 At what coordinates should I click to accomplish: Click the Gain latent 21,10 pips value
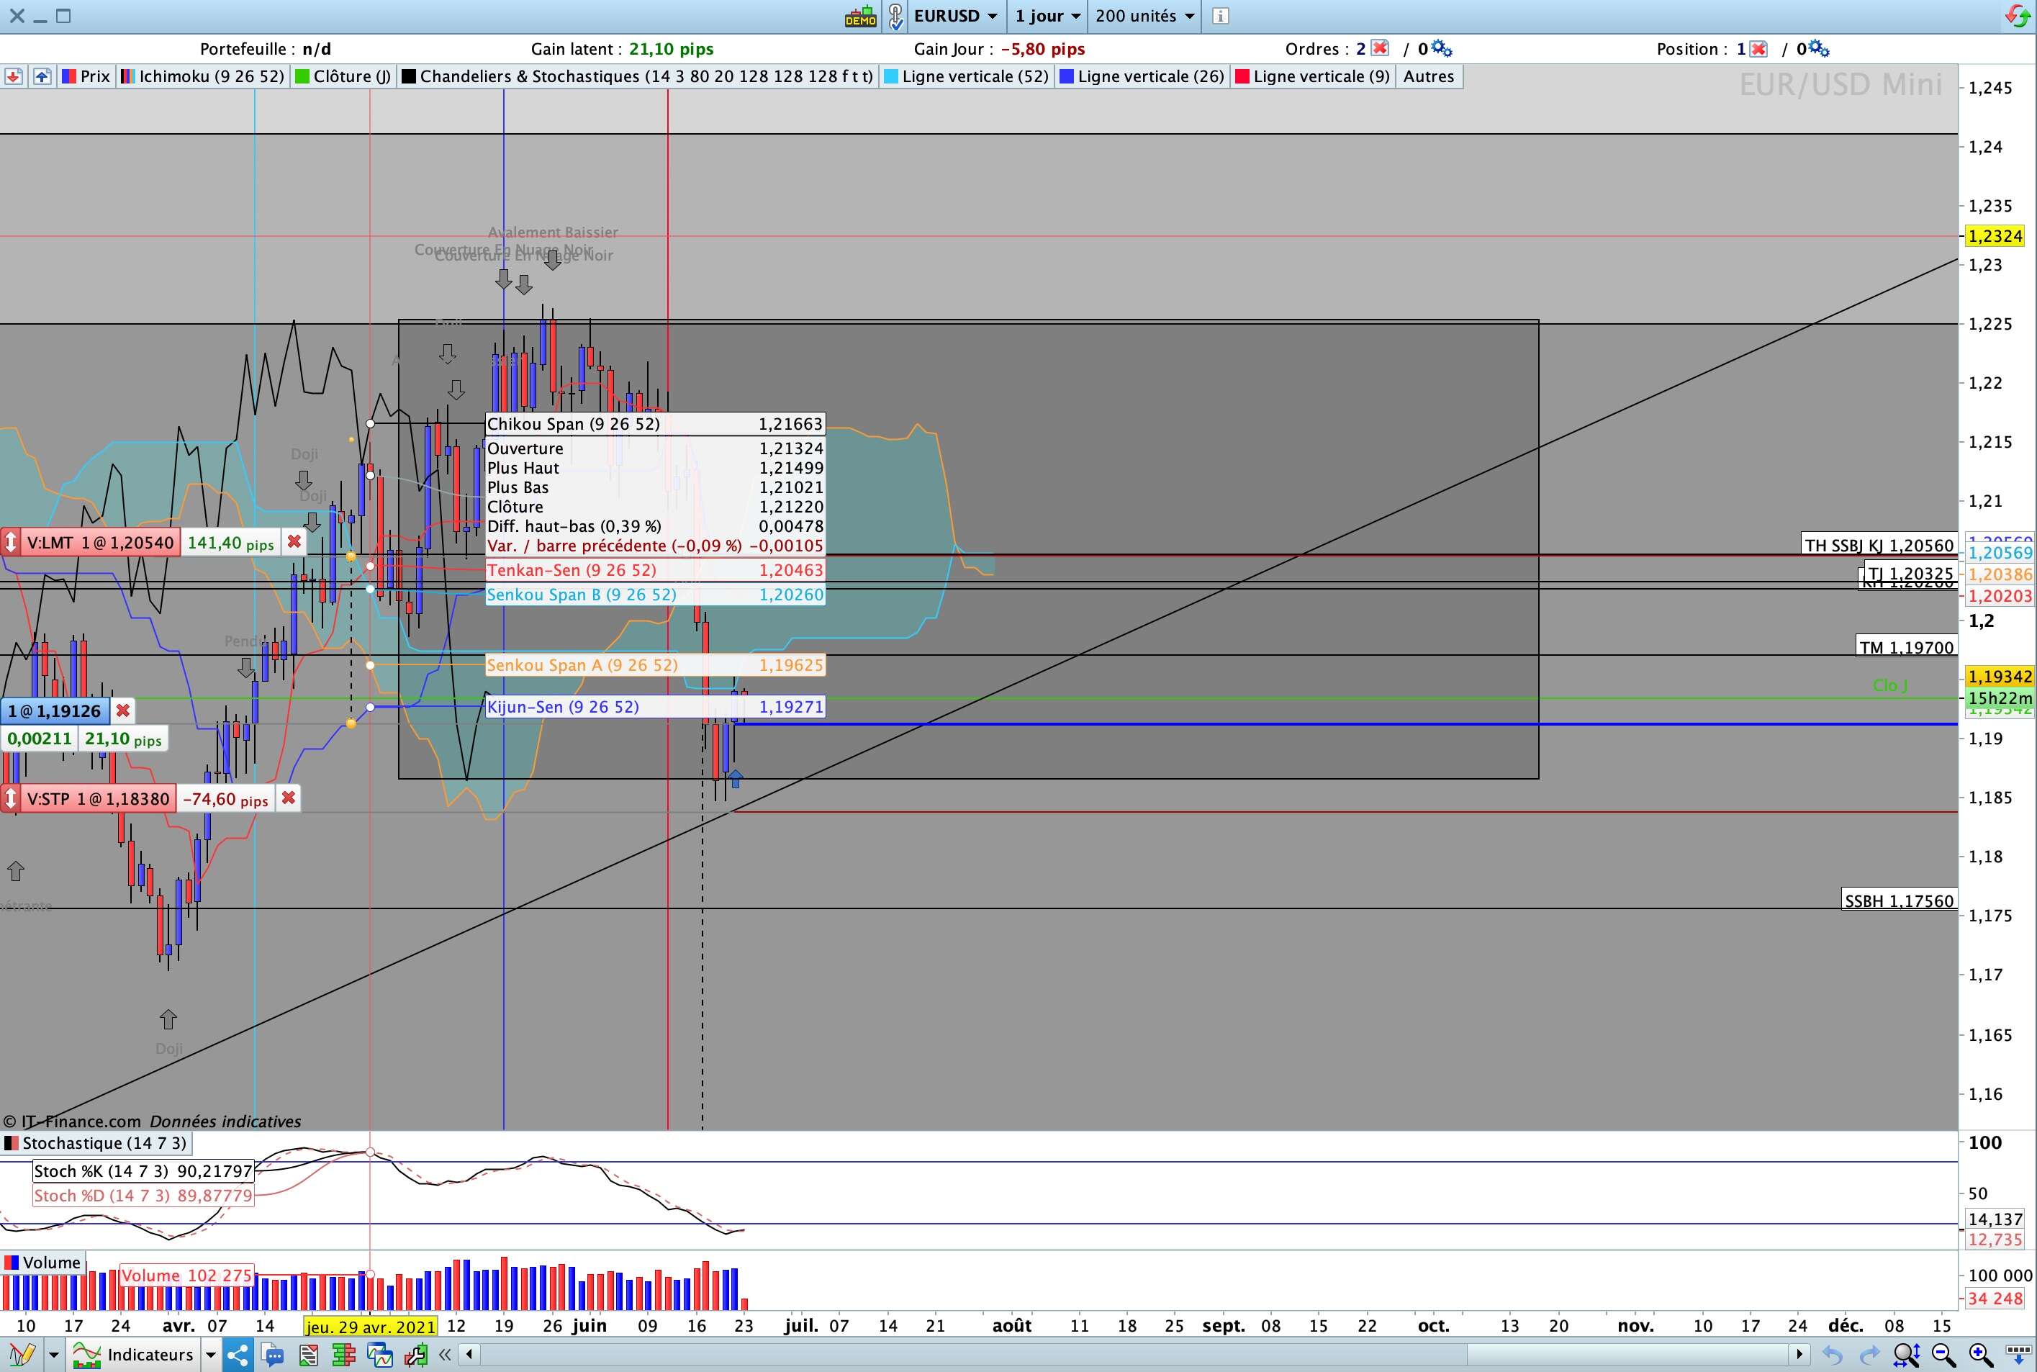coord(671,49)
